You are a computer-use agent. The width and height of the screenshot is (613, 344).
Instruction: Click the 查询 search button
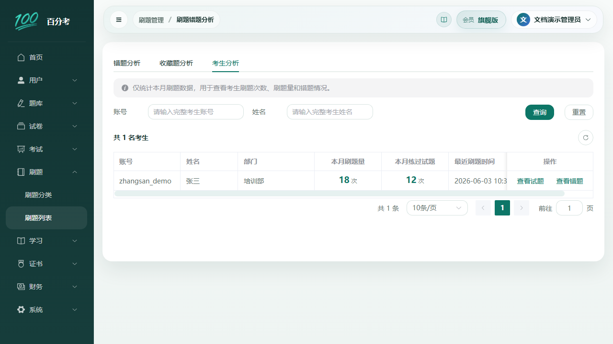click(540, 112)
